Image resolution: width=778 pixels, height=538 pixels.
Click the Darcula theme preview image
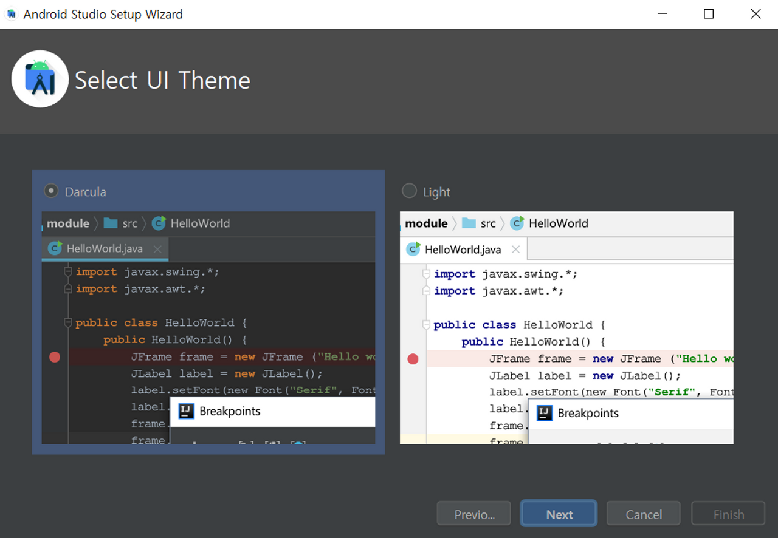click(x=208, y=328)
